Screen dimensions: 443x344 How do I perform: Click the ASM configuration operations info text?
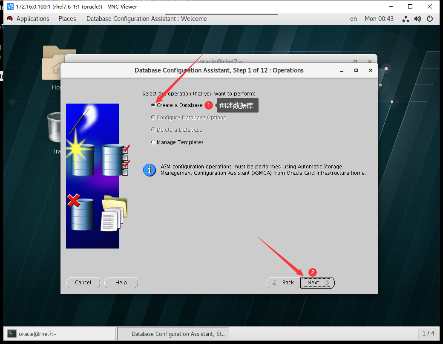click(263, 170)
